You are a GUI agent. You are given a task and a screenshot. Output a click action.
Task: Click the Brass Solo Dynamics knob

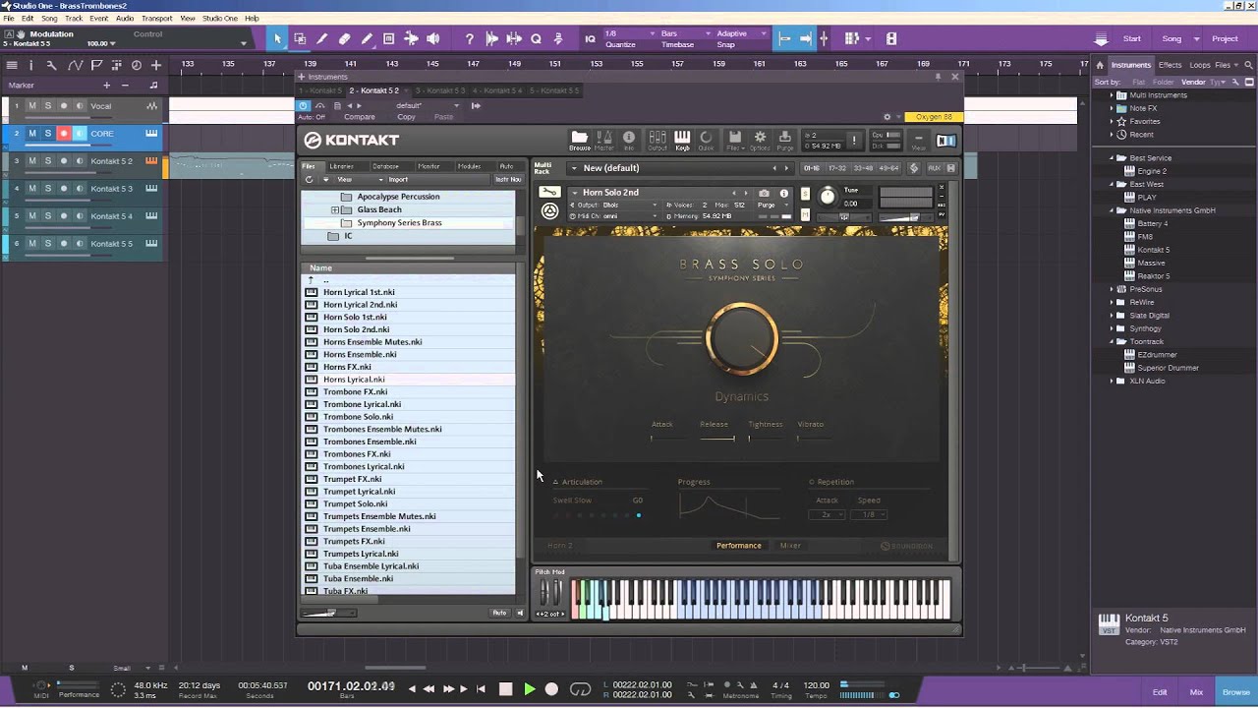741,340
